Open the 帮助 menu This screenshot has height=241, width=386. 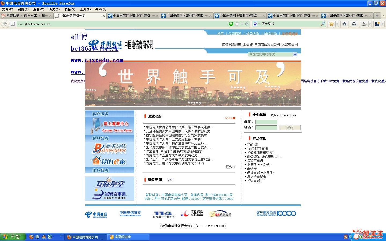click(101, 9)
